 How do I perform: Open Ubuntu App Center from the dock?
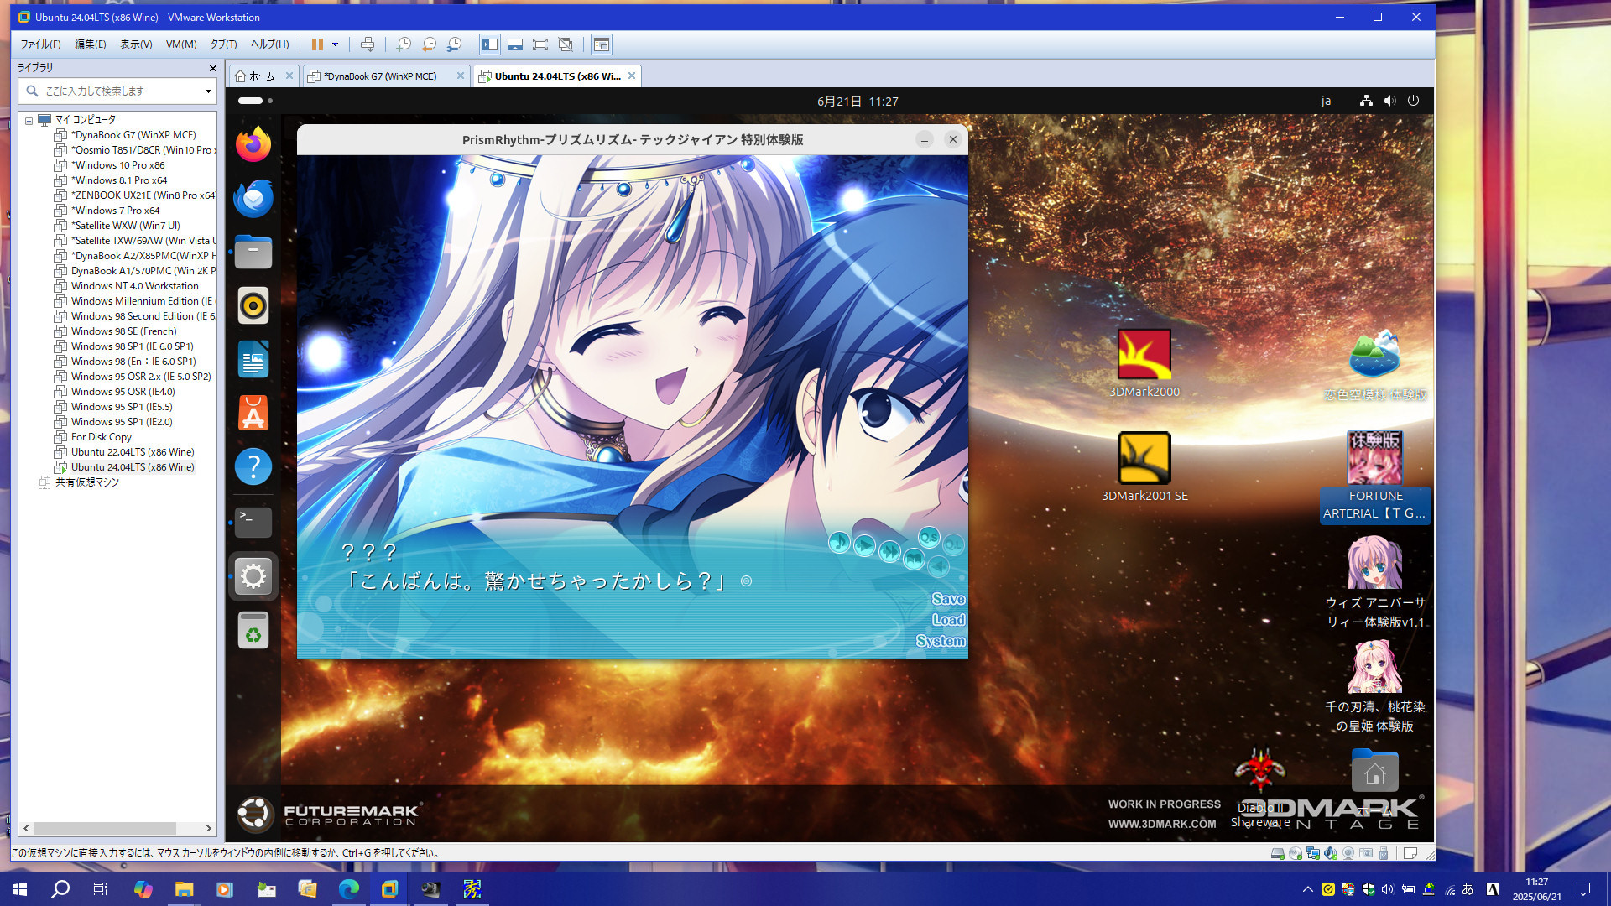(253, 413)
